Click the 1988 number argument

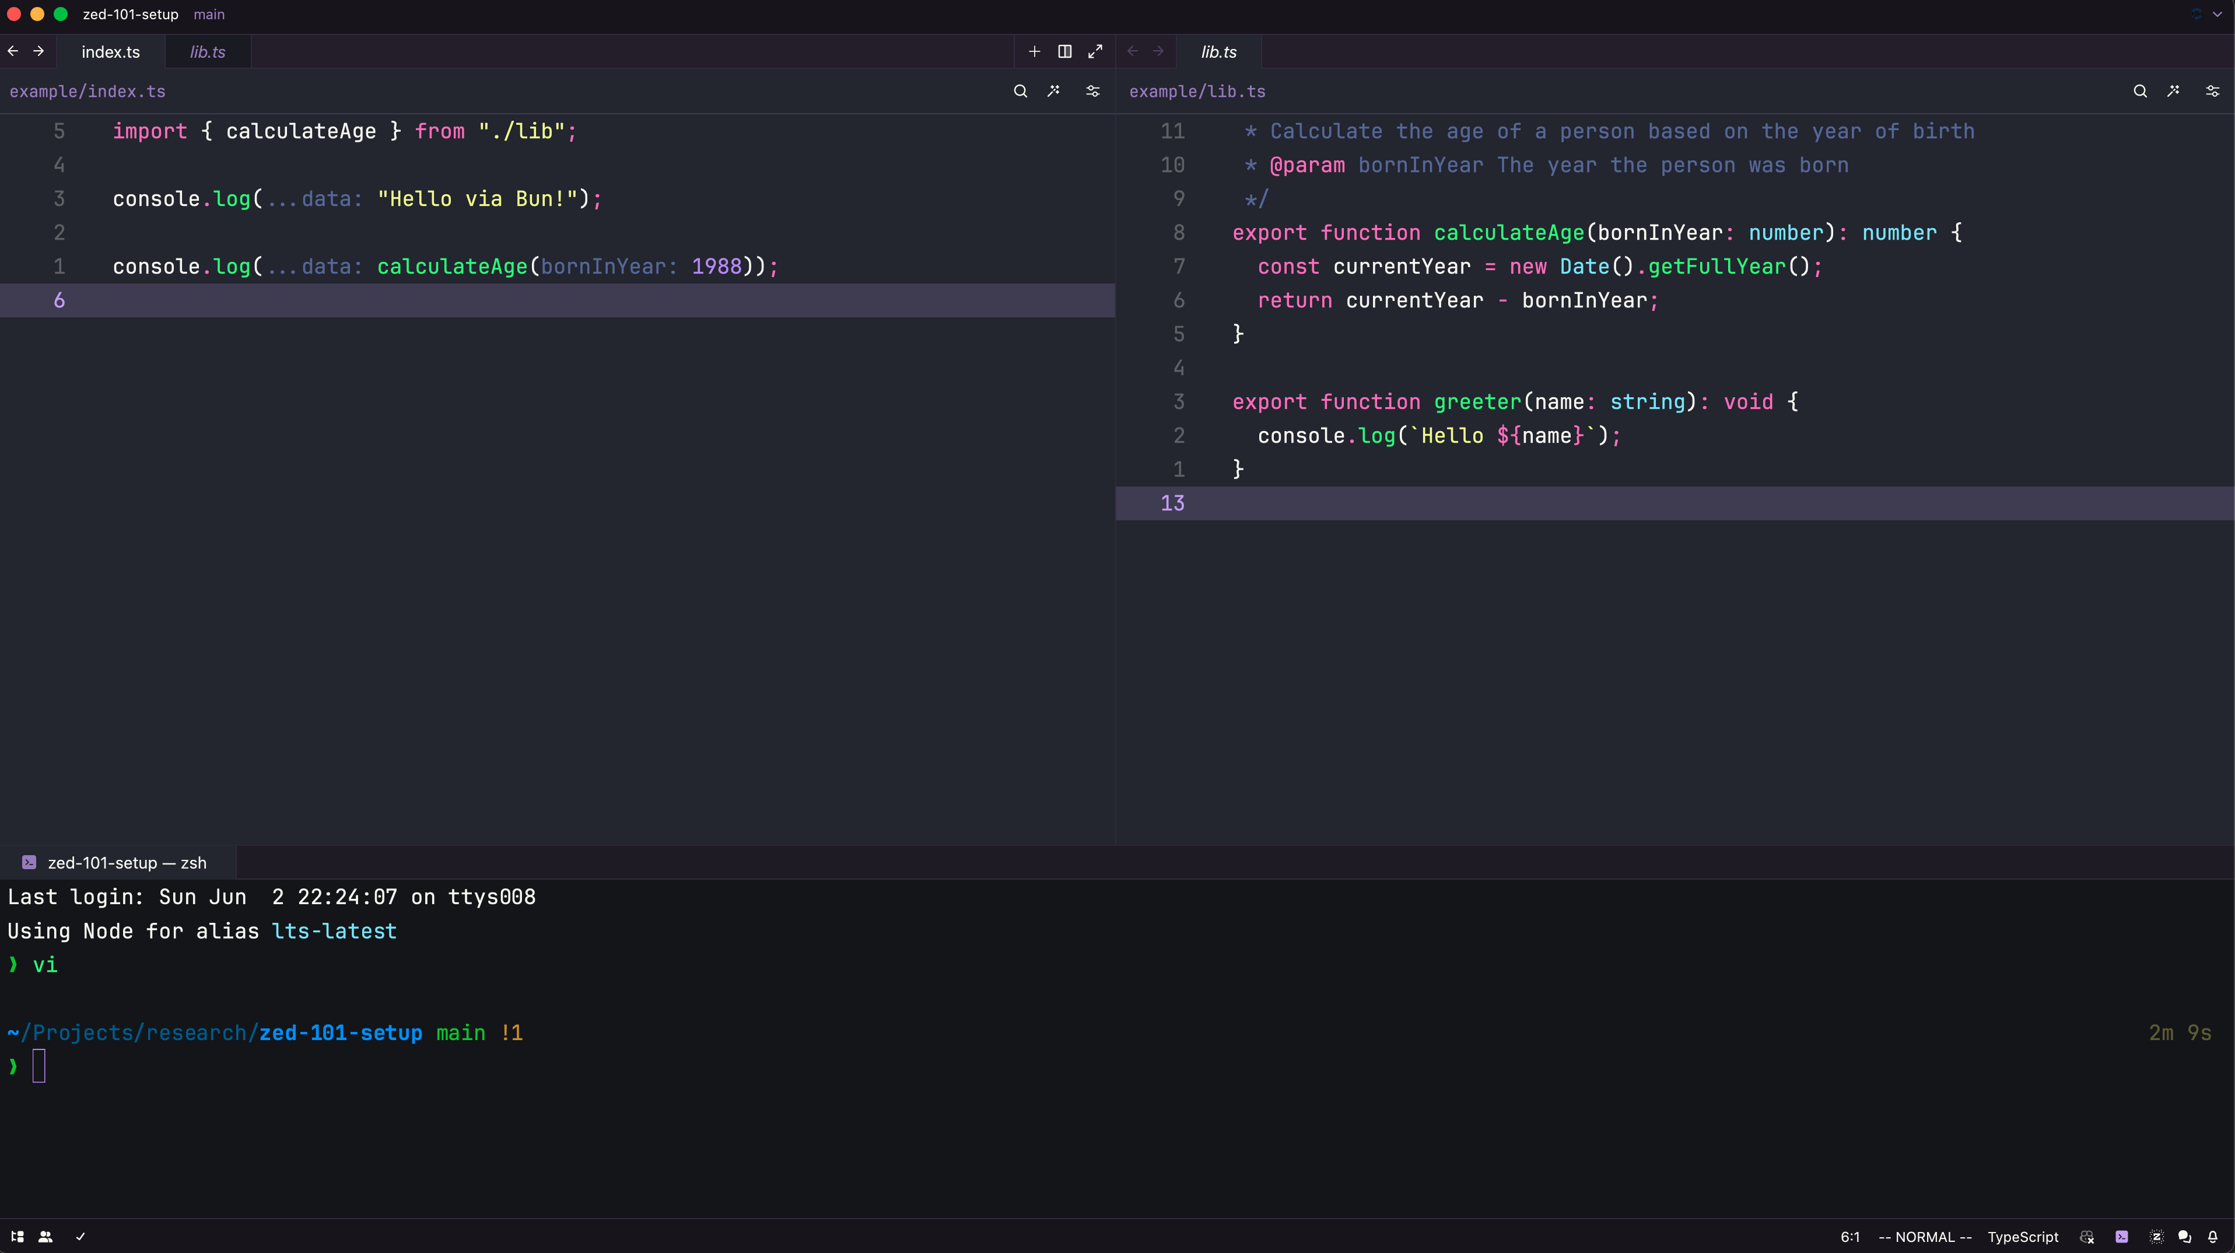tap(717, 267)
